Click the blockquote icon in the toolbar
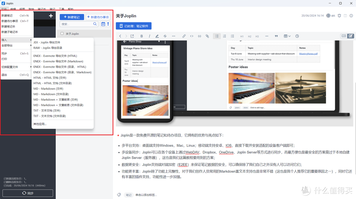Image resolution: width=356 pixels, height=199 pixels. (276, 36)
